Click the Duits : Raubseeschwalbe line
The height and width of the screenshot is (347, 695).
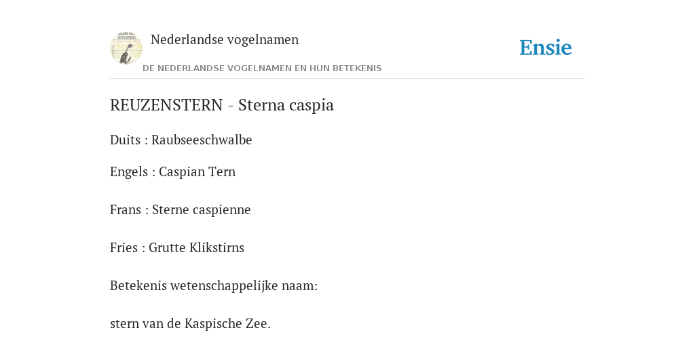click(x=181, y=140)
